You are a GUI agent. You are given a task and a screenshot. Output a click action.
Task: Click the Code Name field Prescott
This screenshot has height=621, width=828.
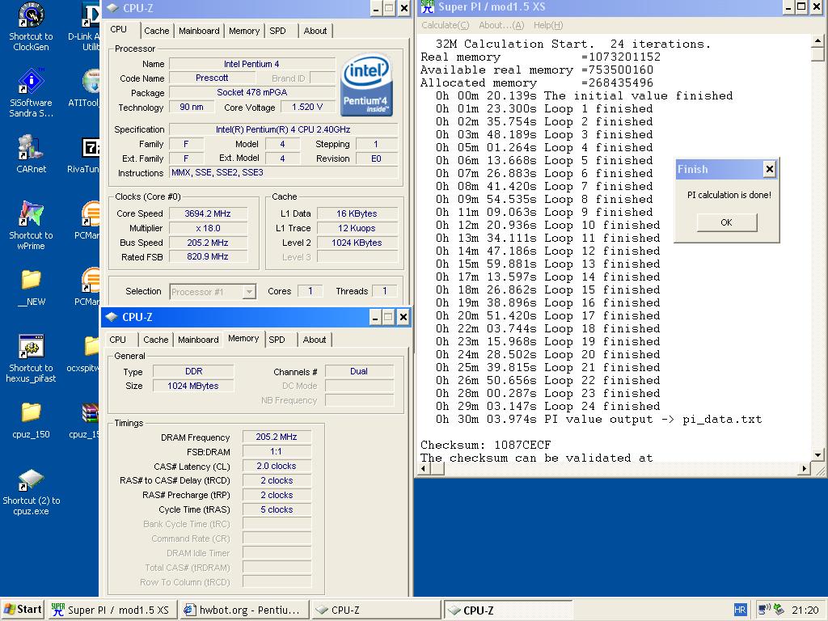212,78
